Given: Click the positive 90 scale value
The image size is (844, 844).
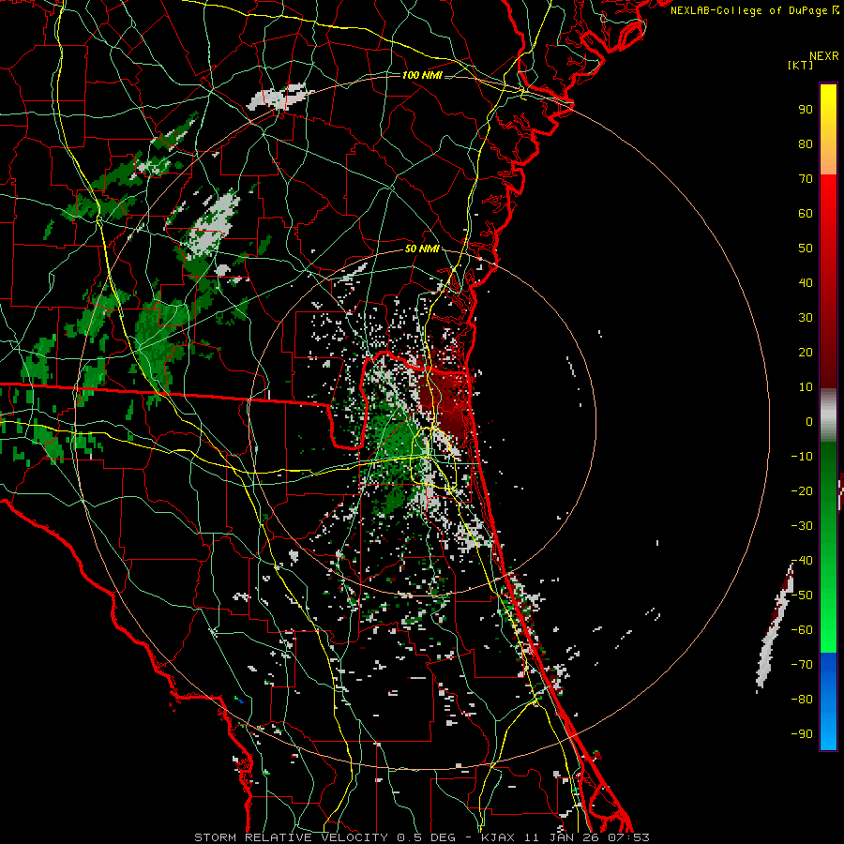Looking at the screenshot, I should (x=806, y=110).
